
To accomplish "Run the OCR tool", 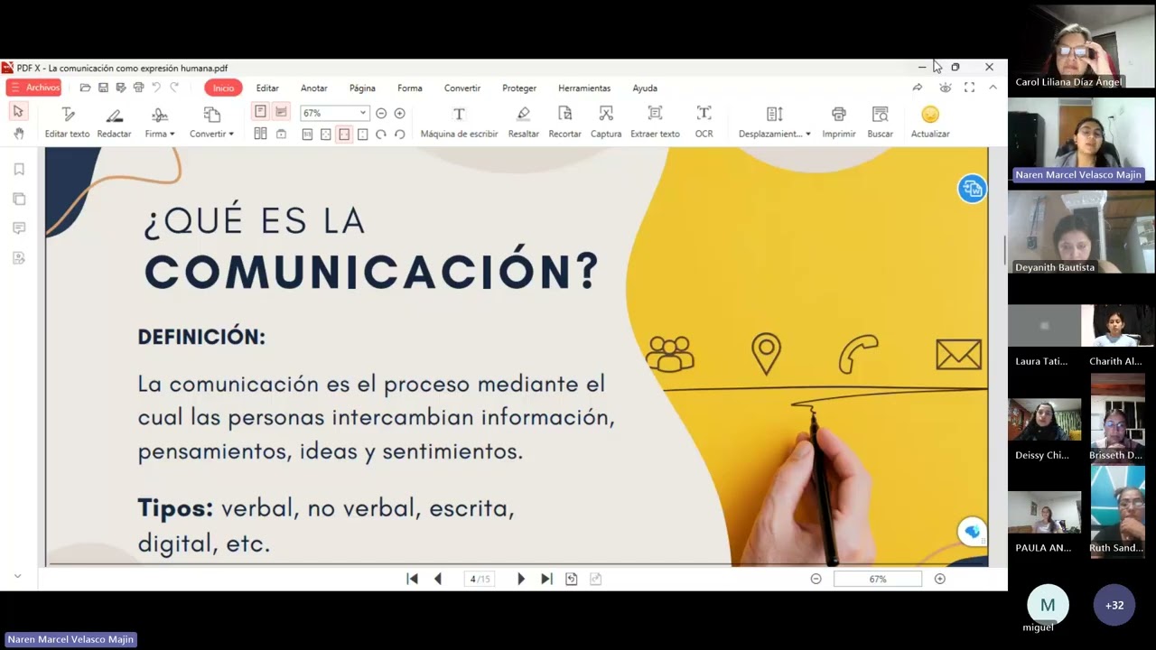I will 704,122.
